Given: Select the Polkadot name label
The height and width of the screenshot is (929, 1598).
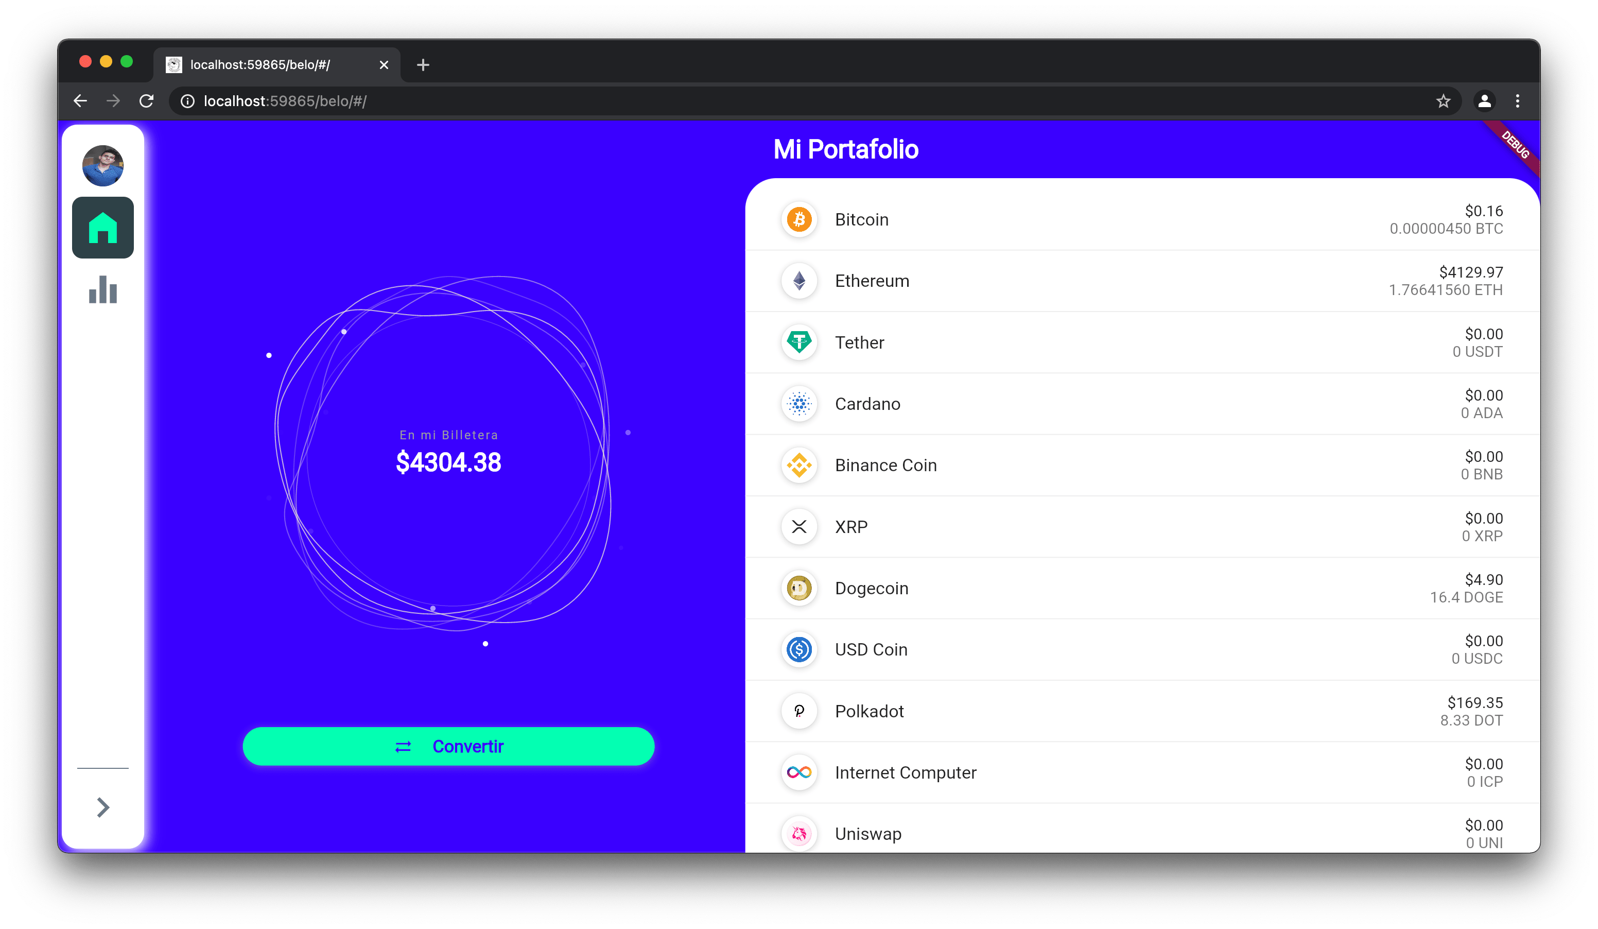Looking at the screenshot, I should (x=869, y=711).
